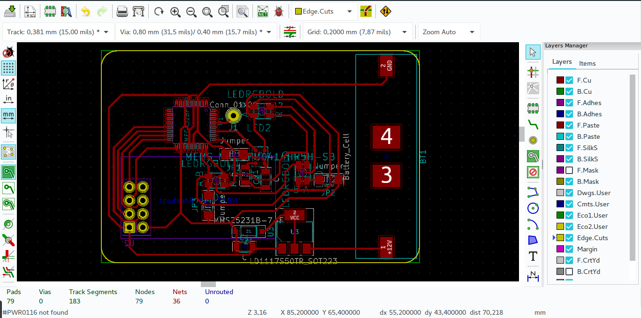641x318 pixels.
Task: Disable the Dwgs.User layer
Action: click(x=568, y=193)
